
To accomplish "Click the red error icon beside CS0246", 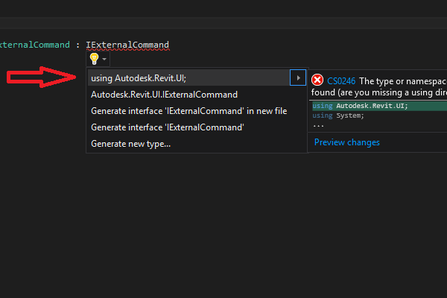I will 317,80.
